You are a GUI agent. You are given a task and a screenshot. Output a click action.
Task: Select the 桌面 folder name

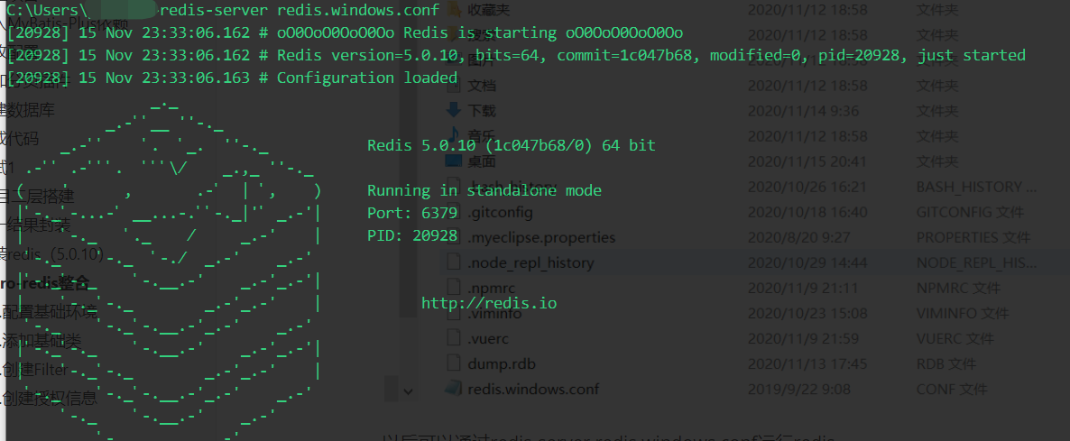point(482,161)
